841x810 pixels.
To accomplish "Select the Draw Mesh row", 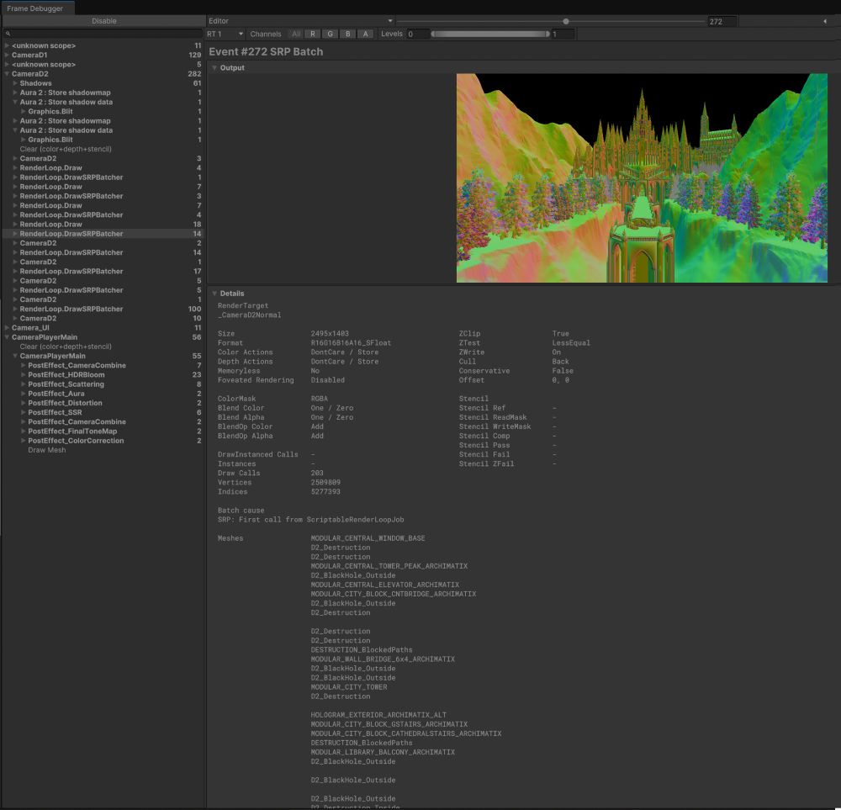I will pos(103,449).
